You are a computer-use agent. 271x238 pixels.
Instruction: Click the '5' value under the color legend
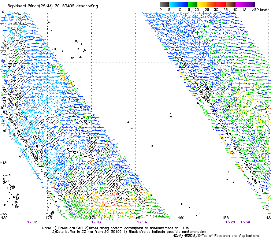click(x=169, y=10)
